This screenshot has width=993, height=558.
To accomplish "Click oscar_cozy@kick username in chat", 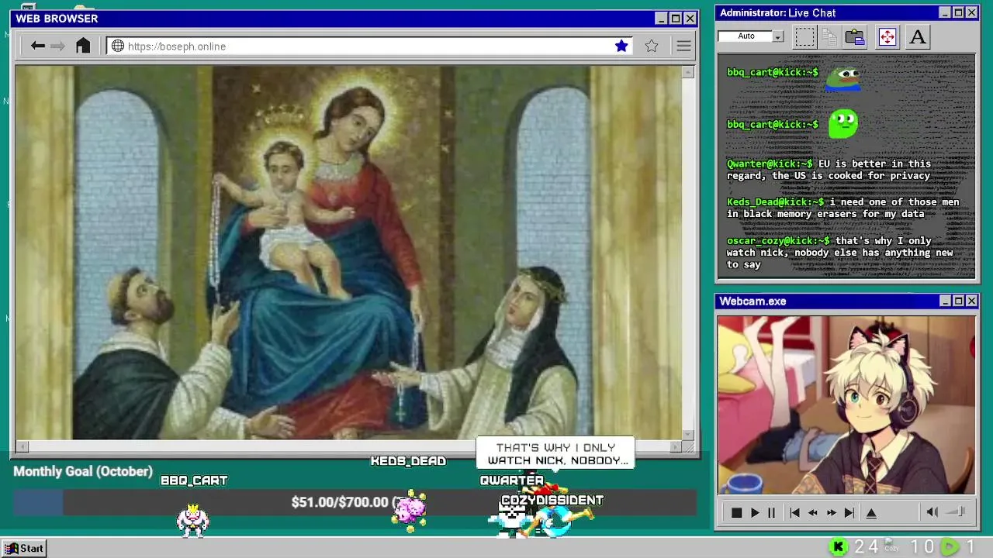I will (778, 241).
